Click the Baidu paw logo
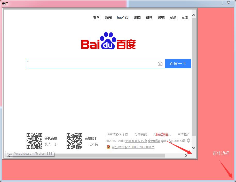236x182 pixels. (x=108, y=40)
